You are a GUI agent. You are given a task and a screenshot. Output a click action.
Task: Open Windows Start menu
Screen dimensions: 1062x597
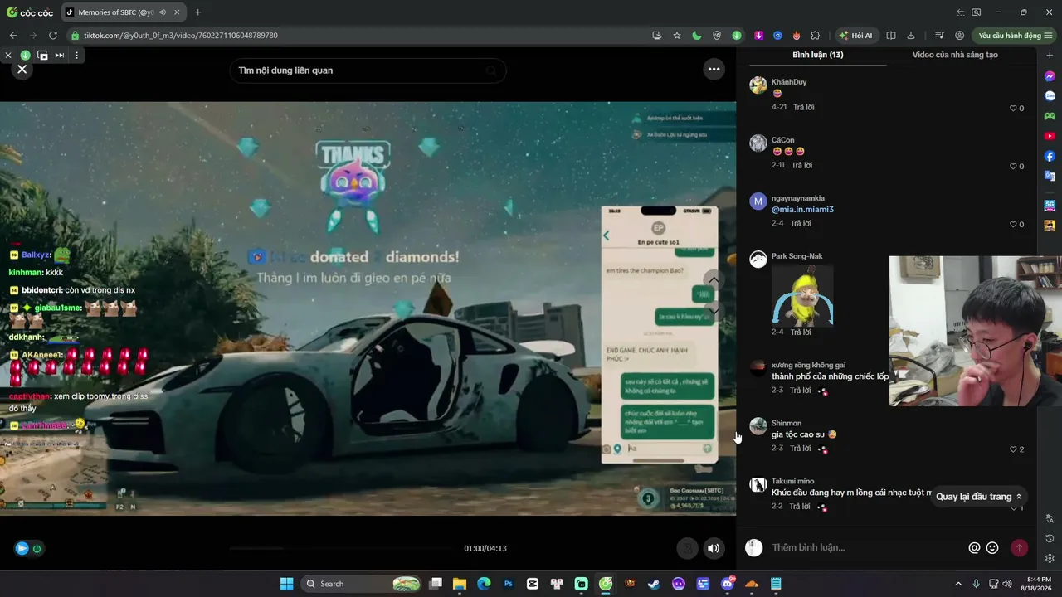pos(286,584)
